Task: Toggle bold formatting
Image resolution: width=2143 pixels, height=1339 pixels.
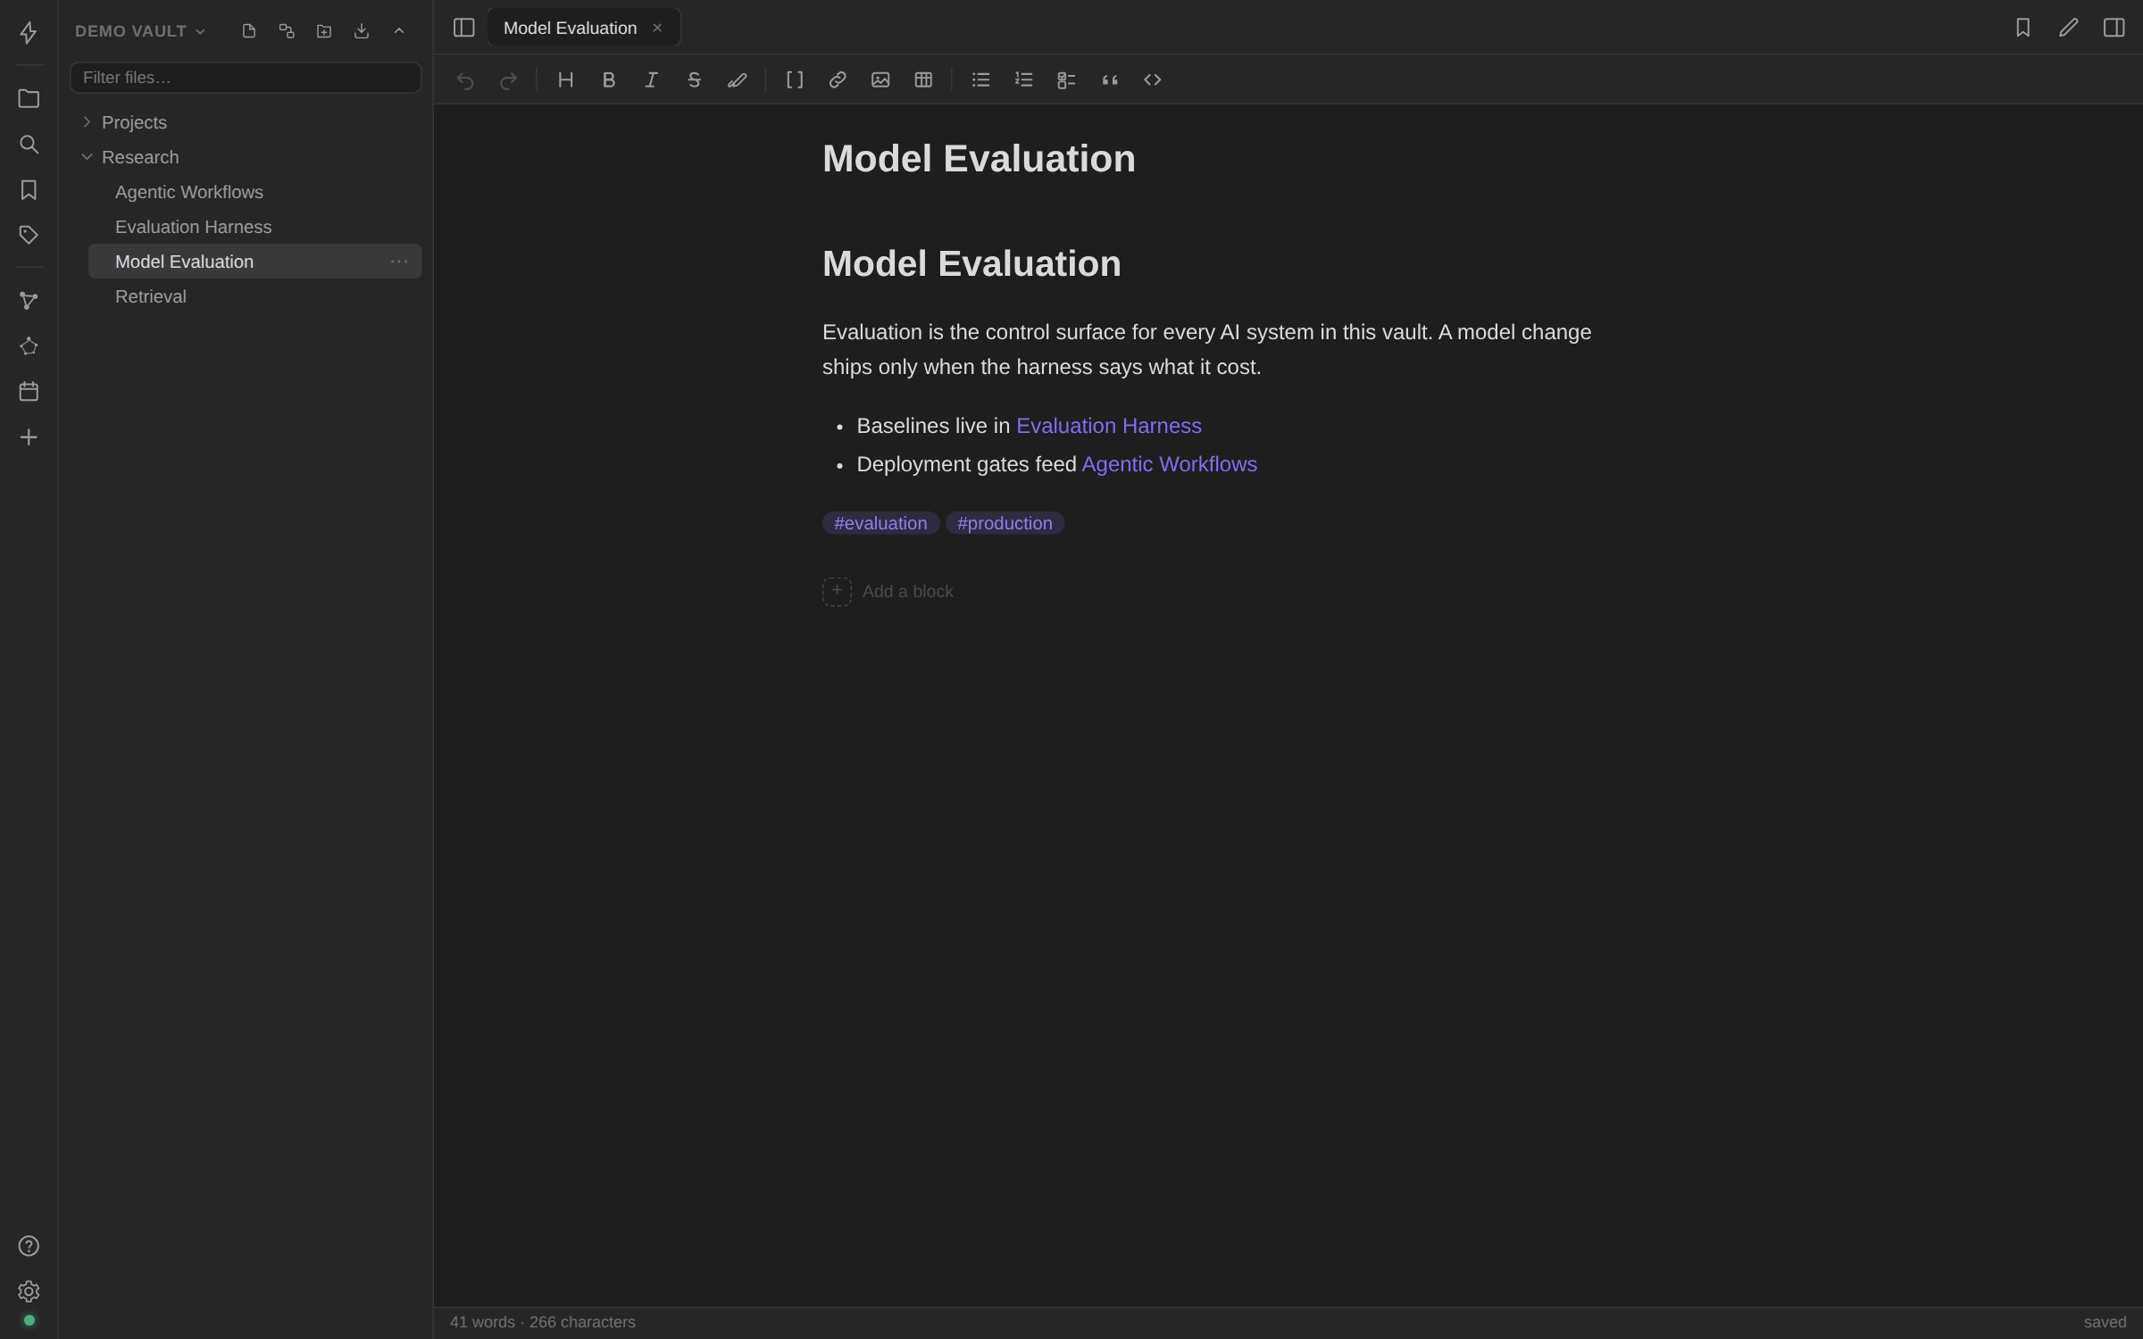Action: (608, 80)
